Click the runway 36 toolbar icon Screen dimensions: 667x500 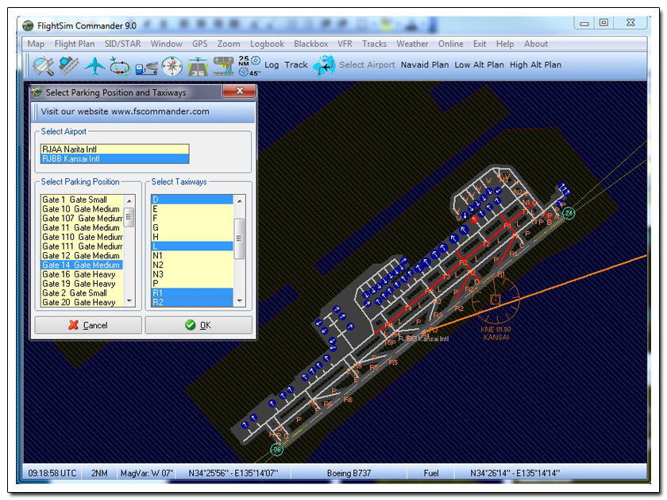tap(198, 67)
